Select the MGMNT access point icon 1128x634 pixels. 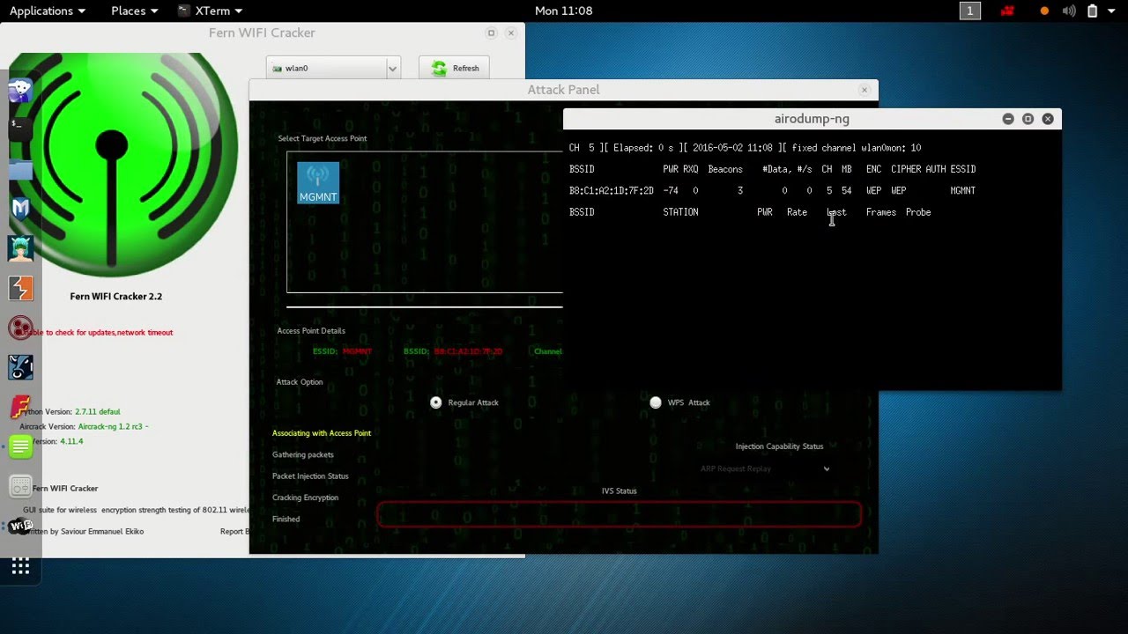(x=318, y=183)
